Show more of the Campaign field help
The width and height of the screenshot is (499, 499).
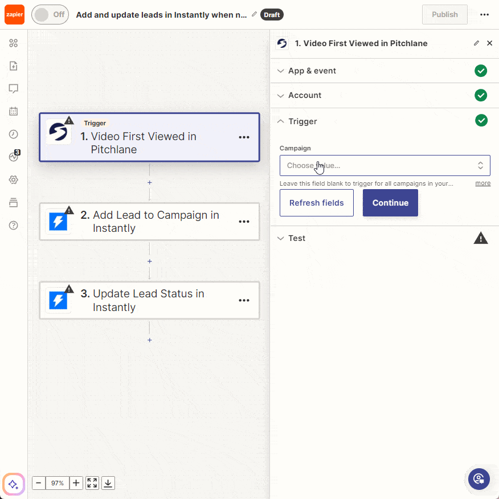[483, 183]
